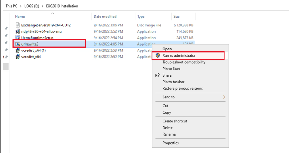The height and width of the screenshot is (153, 289).
Task: Expand the arrow after This PC breadcrumb
Action: point(21,6)
